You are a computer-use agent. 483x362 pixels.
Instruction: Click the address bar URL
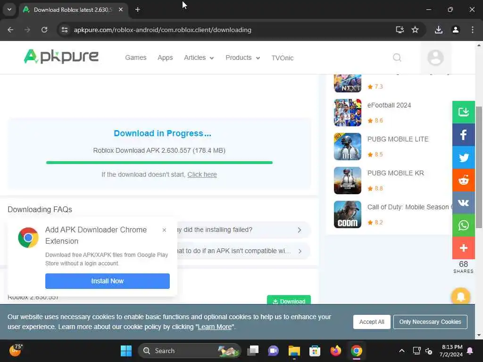coord(163,30)
